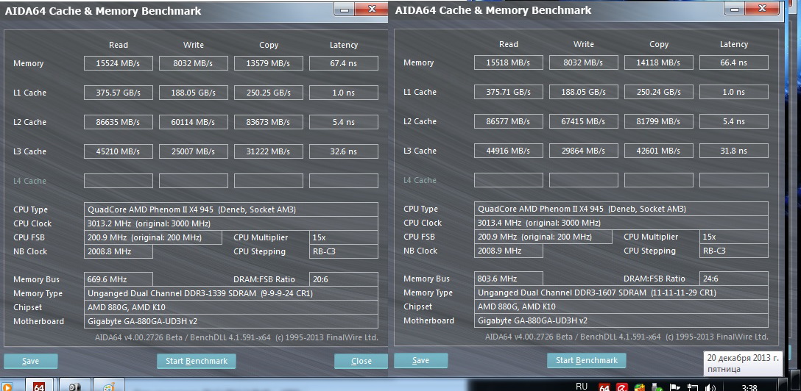Click the L4 Cache label in right window
The height and width of the screenshot is (391, 801).
[420, 180]
